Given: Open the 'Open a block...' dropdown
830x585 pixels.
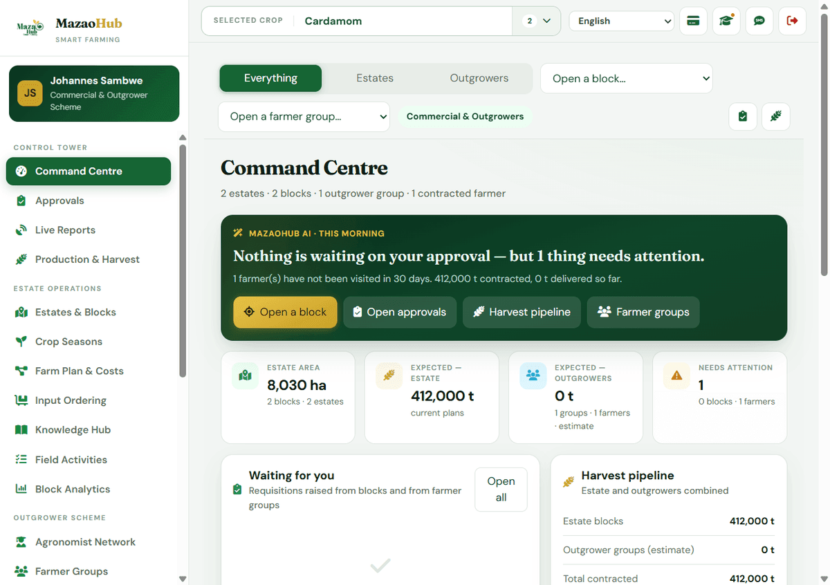Looking at the screenshot, I should point(626,79).
